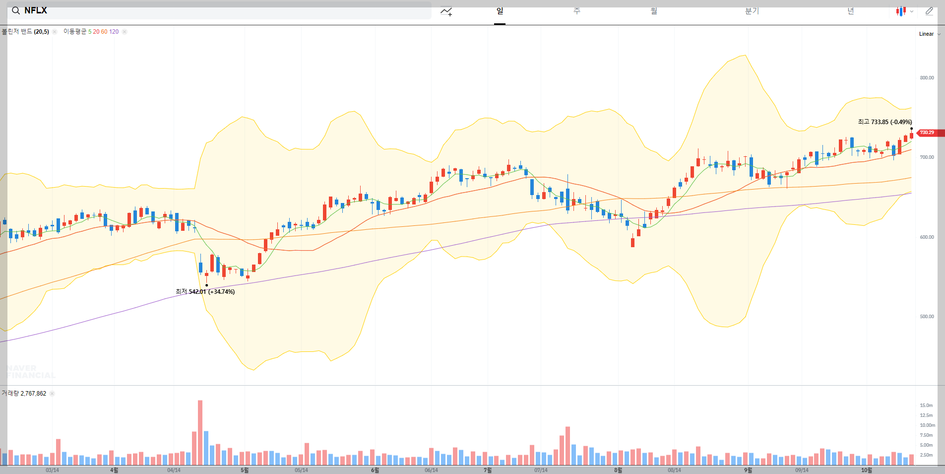945x474 pixels.
Task: Click the 04/14 date axis label
Action: tap(174, 470)
